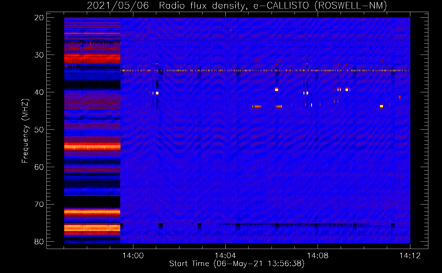The image size is (442, 273).
Task: Click the '14:12' time tick label
Action: pyautogui.click(x=410, y=256)
